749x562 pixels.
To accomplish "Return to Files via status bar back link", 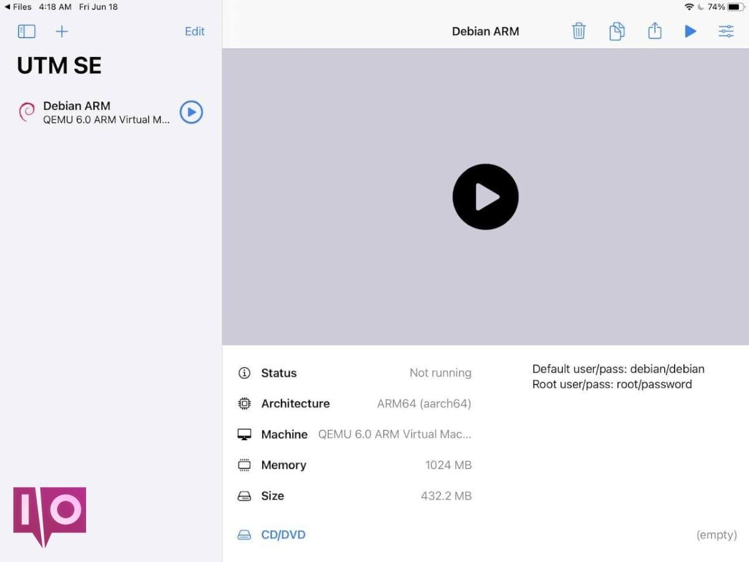I will [x=17, y=7].
